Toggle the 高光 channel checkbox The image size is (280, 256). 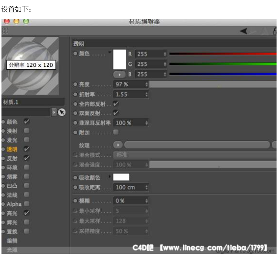pyautogui.click(x=27, y=213)
